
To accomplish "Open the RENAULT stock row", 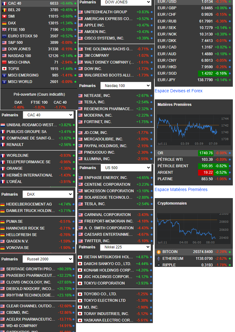I will (38, 145).
